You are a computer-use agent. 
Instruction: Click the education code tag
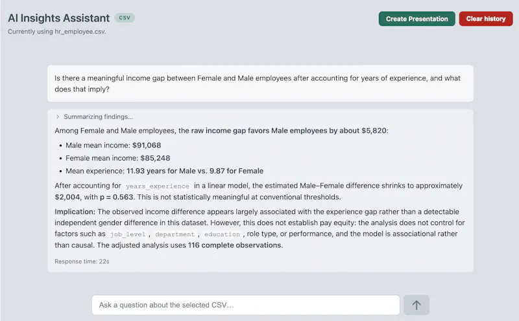click(x=222, y=234)
